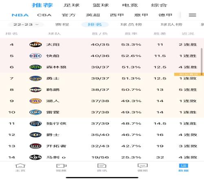Select the 德甲 league tab
The image size is (204, 179).
click(165, 15)
